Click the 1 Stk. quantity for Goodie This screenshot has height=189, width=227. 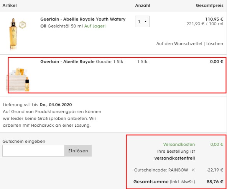coord(143,61)
